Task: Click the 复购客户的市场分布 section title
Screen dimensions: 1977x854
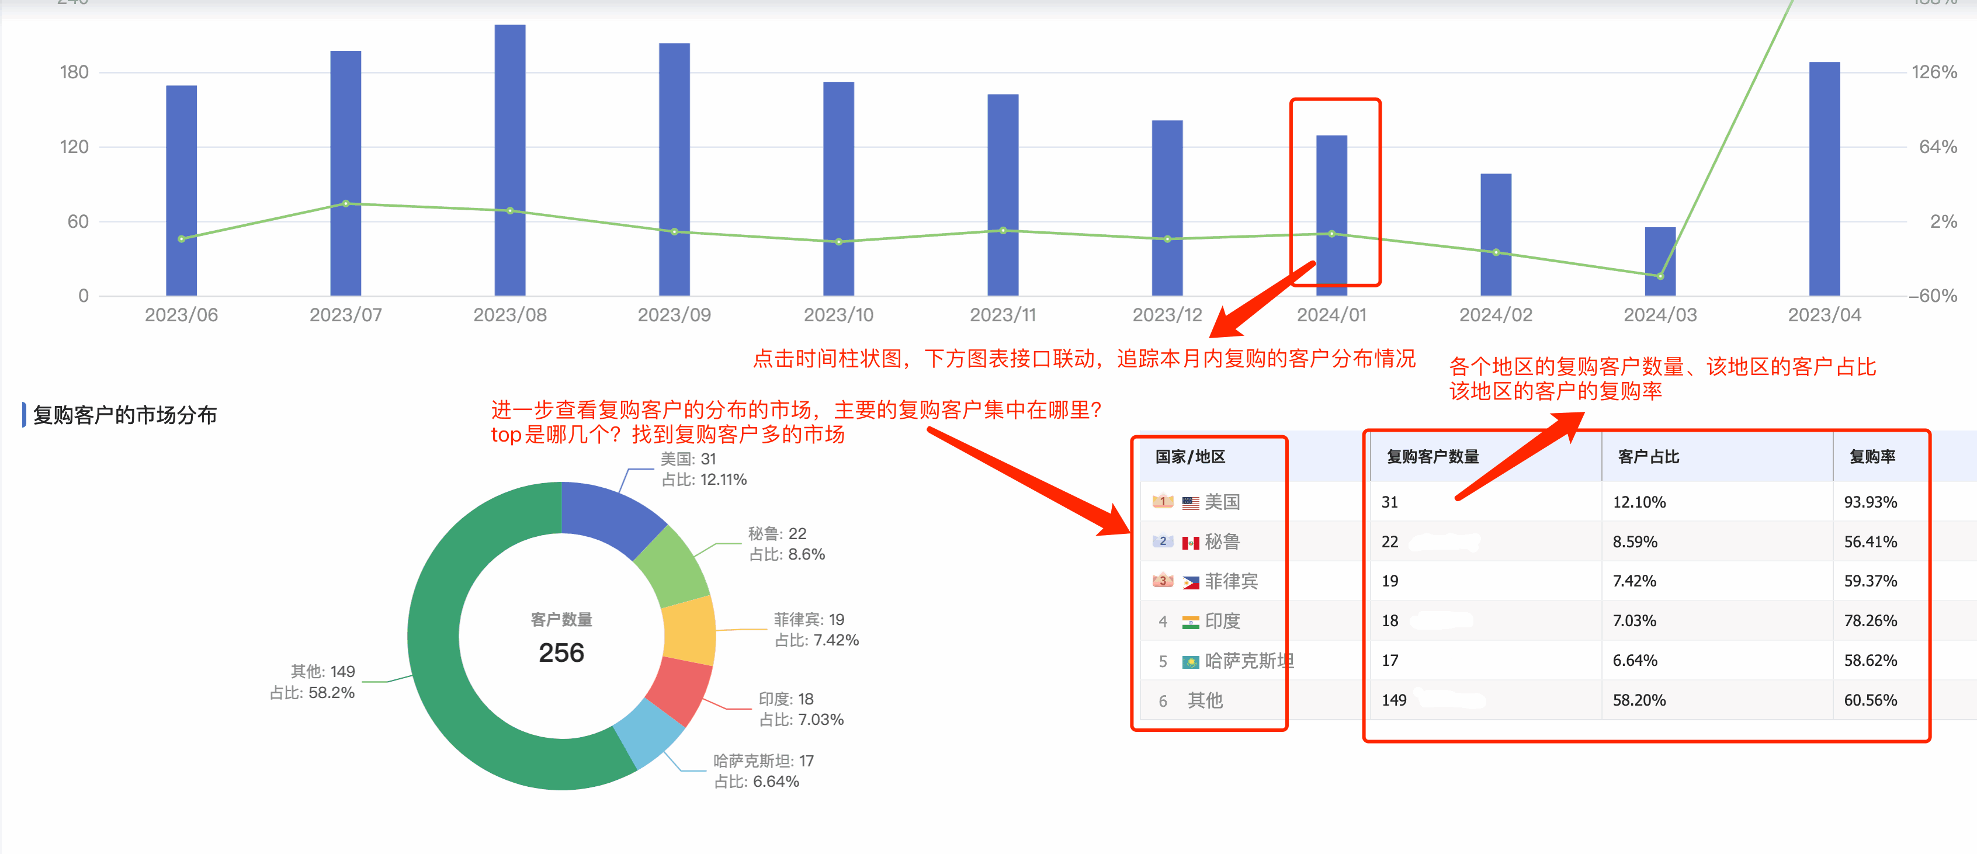Action: (x=124, y=415)
